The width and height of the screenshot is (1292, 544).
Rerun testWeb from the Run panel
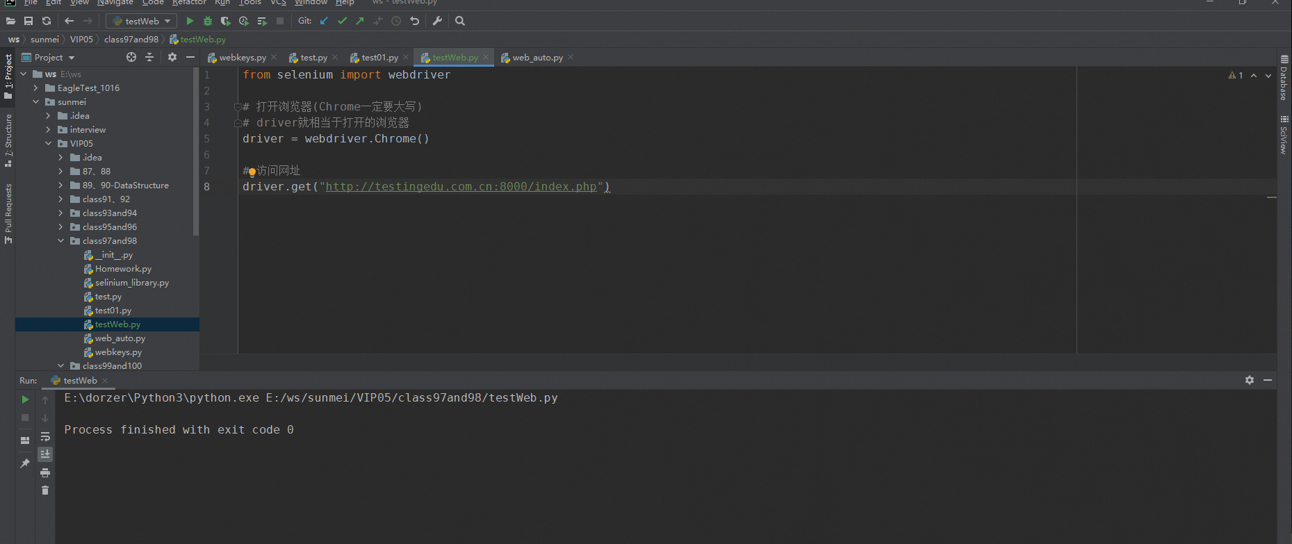[25, 399]
